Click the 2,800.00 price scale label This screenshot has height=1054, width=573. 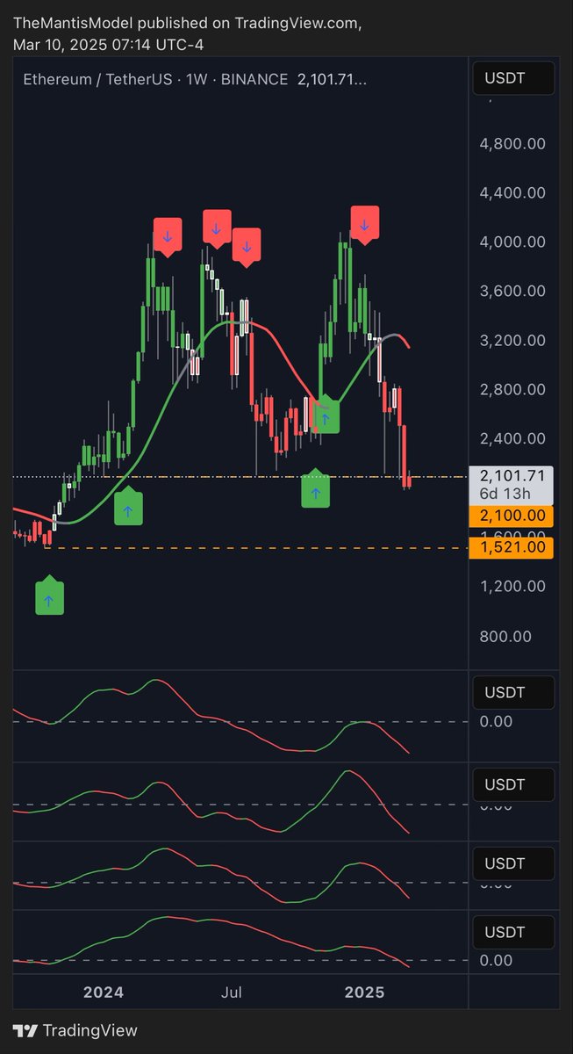point(513,389)
